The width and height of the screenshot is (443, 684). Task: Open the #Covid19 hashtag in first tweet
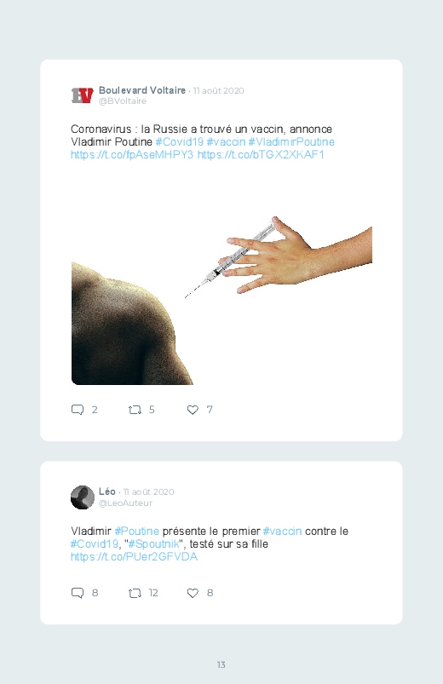point(180,141)
